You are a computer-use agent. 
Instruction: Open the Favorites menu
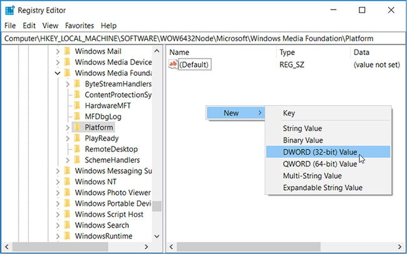click(79, 26)
